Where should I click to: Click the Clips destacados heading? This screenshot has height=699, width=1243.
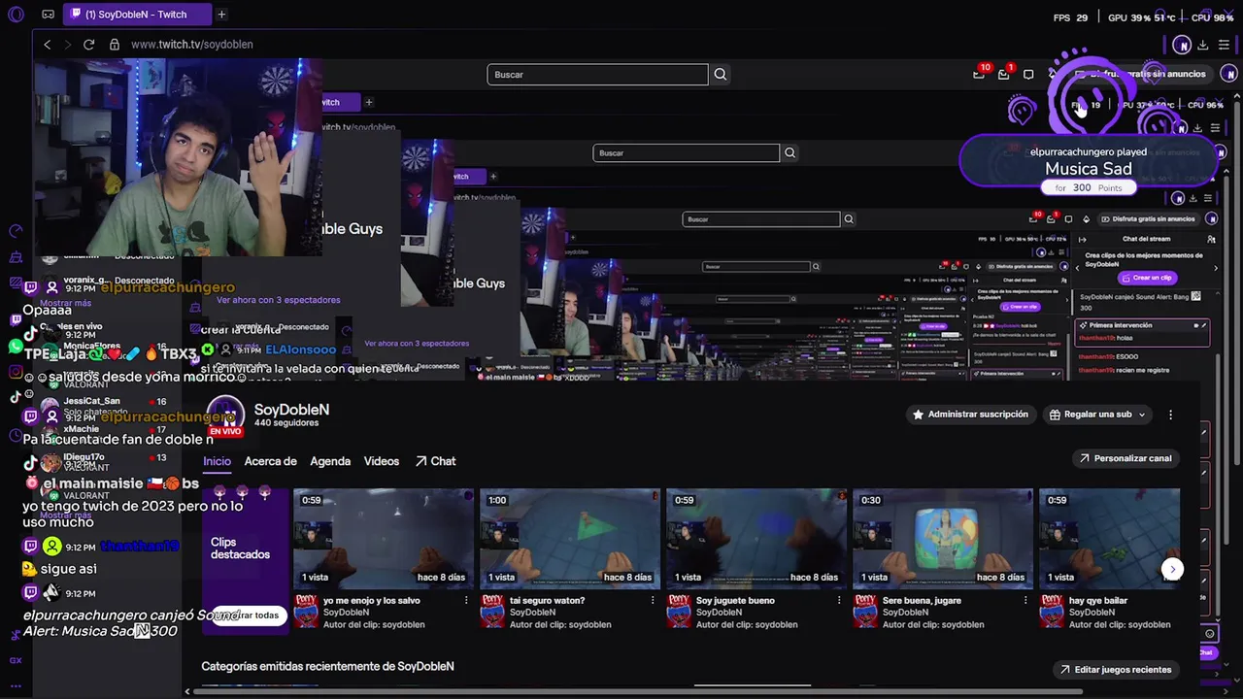pos(240,549)
